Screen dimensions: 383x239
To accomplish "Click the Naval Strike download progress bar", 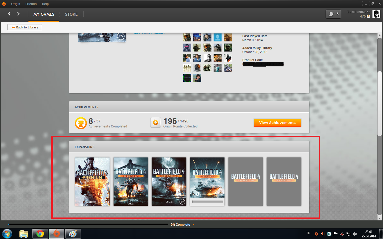I will 207,202.
